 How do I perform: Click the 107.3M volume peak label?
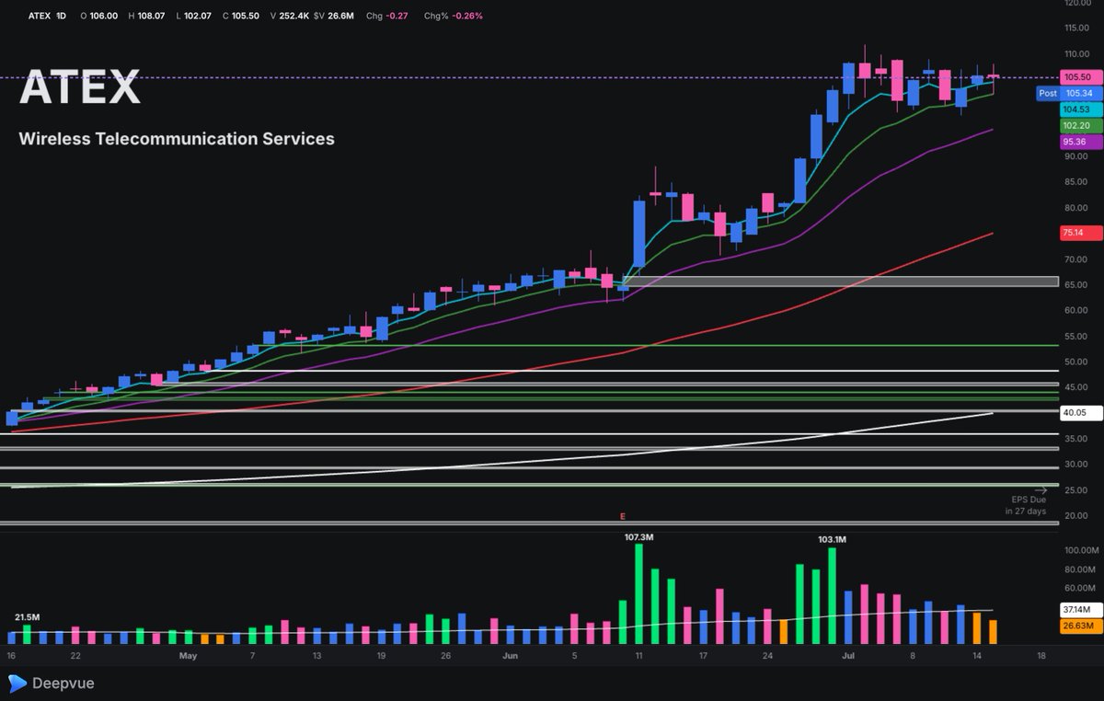638,536
